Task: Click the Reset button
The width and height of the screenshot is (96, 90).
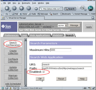Action: tap(61, 79)
